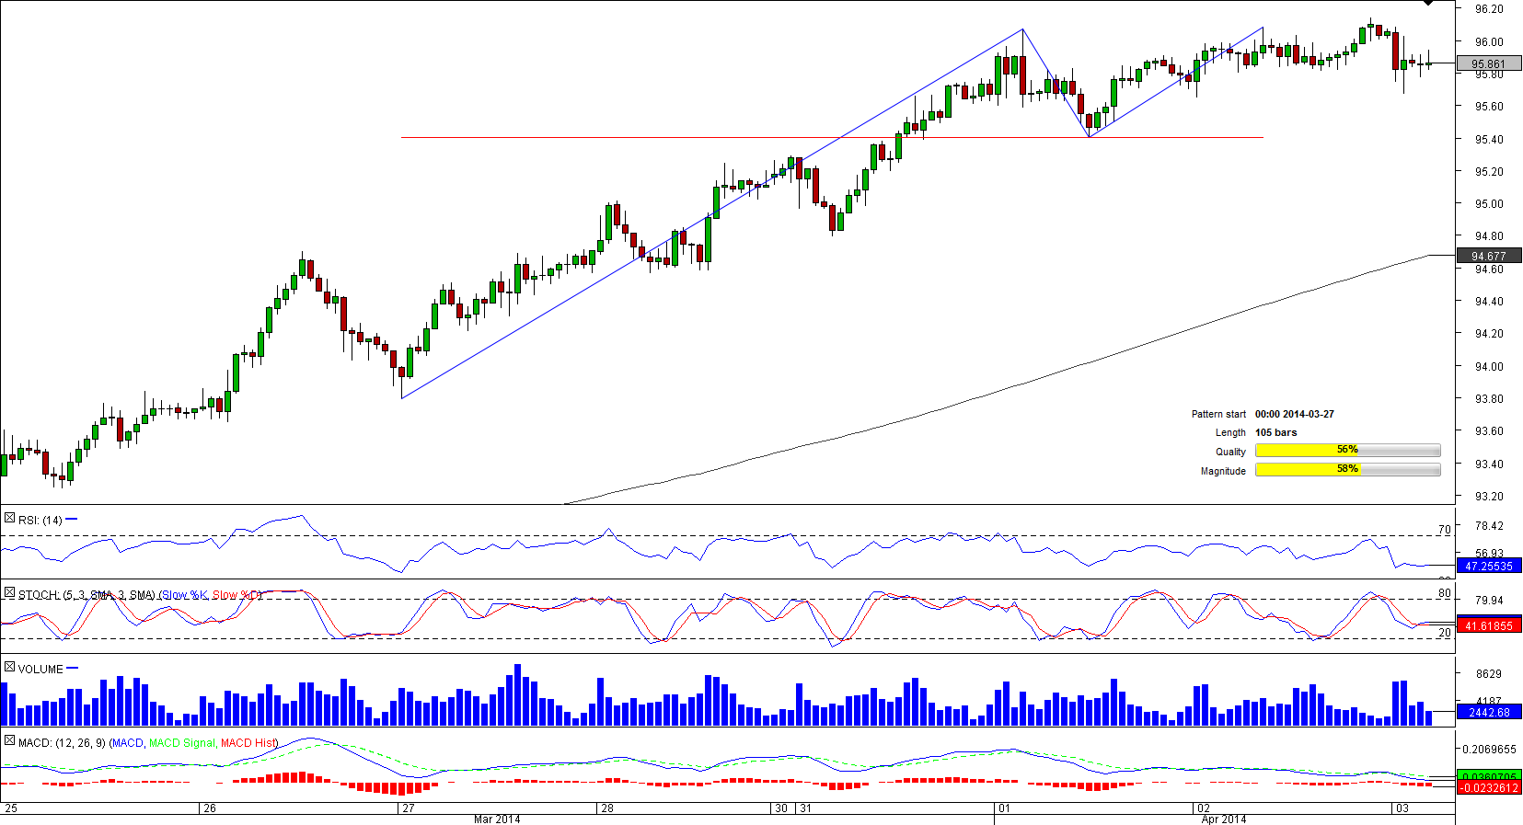Click the Magnitude 58% progress bar
The width and height of the screenshot is (1523, 825).
pyautogui.click(x=1347, y=469)
